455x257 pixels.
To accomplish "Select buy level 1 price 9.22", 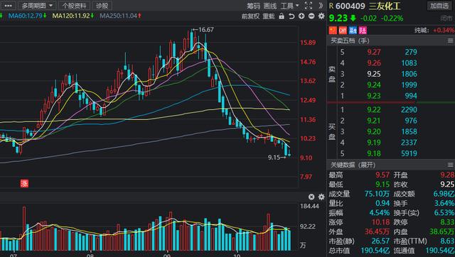I will point(374,110).
